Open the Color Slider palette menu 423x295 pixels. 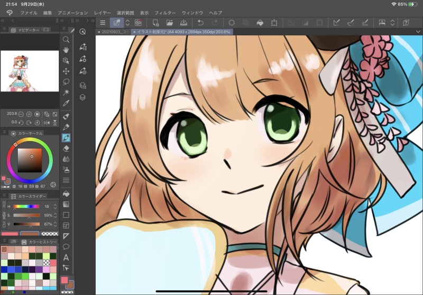point(4,195)
